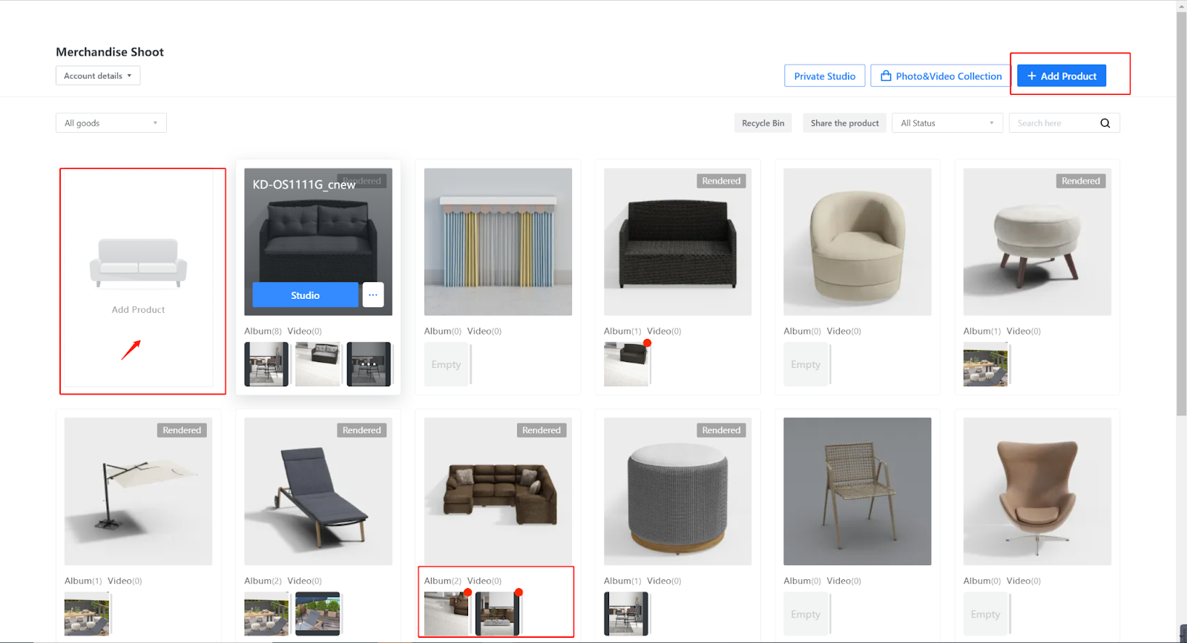
Task: Type in the Search here field
Action: [x=1053, y=123]
